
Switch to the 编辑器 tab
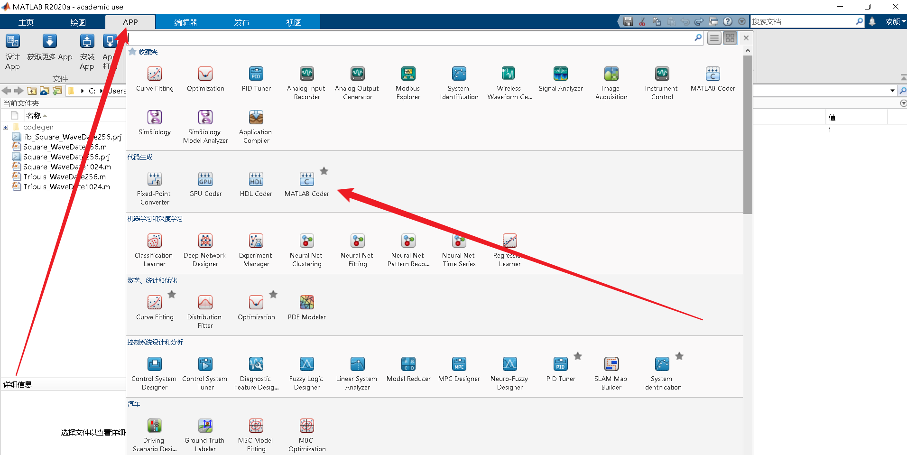[185, 22]
